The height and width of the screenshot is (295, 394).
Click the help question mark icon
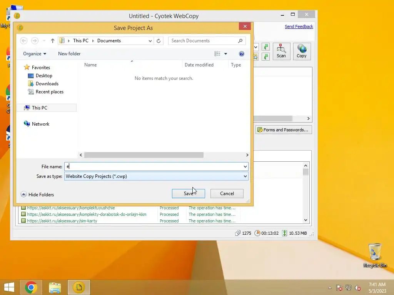(x=242, y=54)
